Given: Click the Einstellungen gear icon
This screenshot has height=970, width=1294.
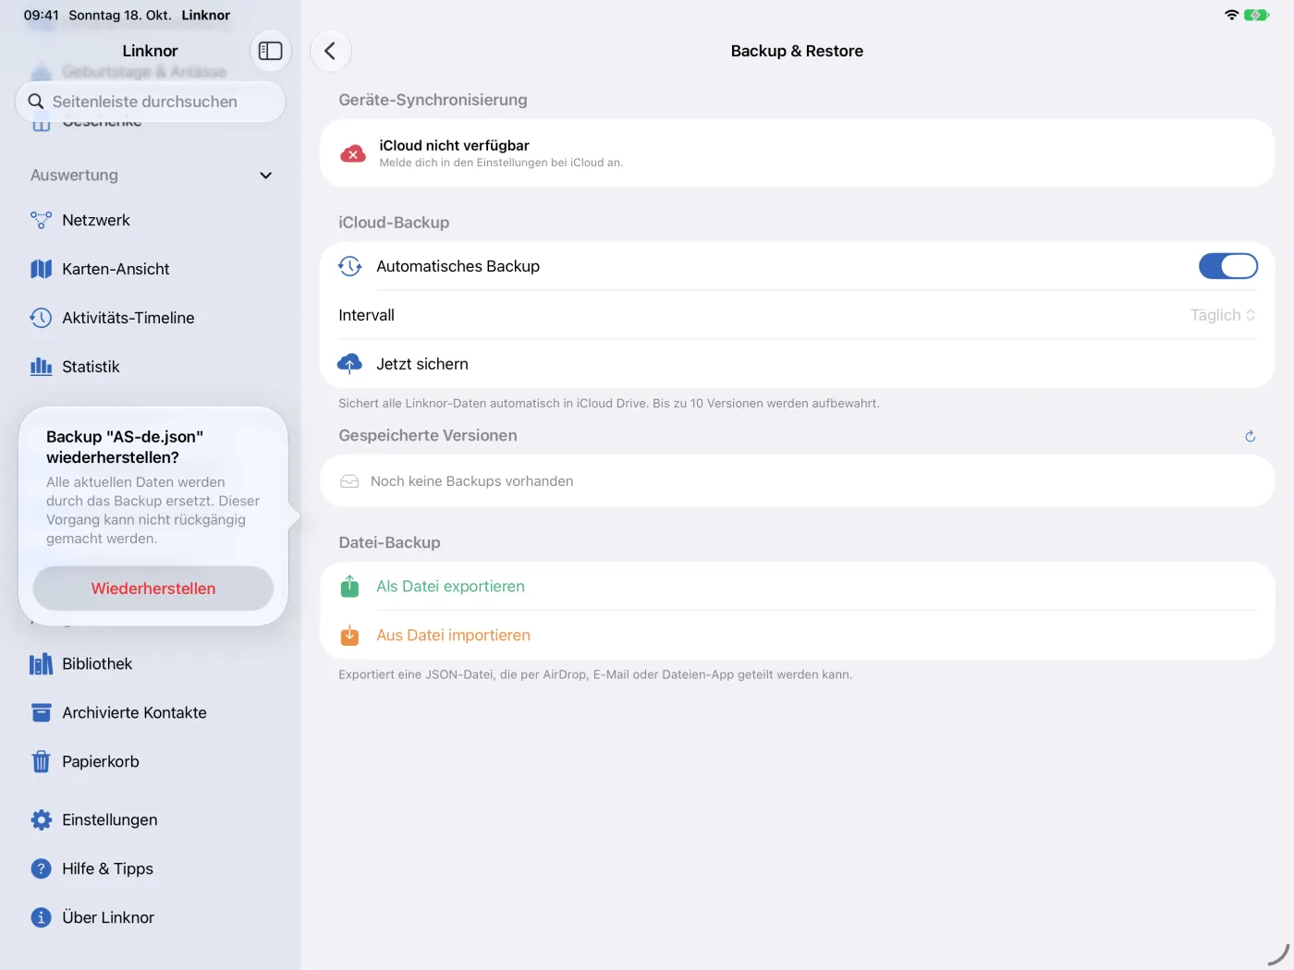Looking at the screenshot, I should [41, 819].
